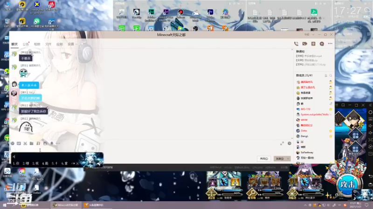Click the chat scrollbar up arrow
This screenshot has height=209, width=373.
(292, 50)
